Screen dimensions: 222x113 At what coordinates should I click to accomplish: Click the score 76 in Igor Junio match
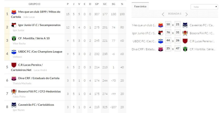point(168,33)
